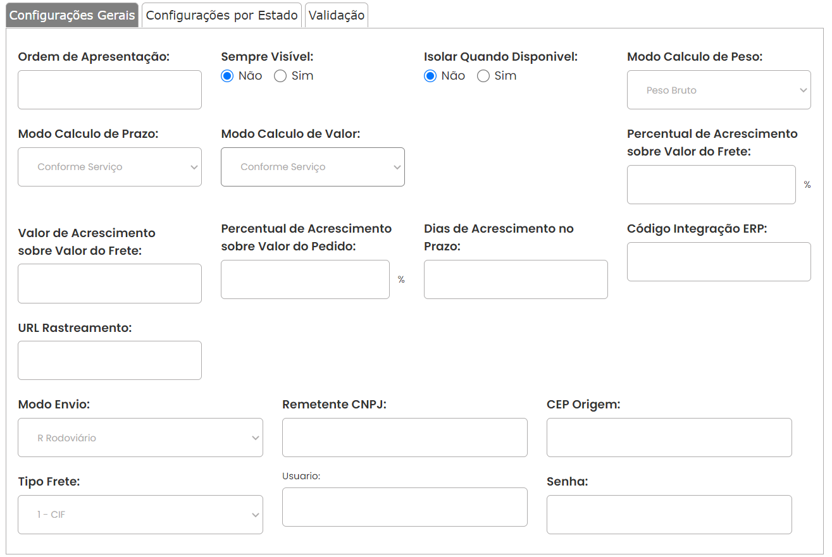This screenshot has width=832, height=557.
Task: Open the Validação tab
Action: click(337, 16)
